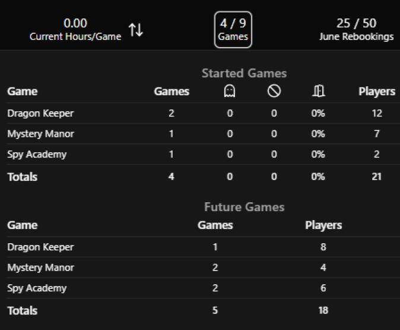Screen dimensions: 400x330
Task: Open the June Rebookings stat
Action: [x=356, y=30]
